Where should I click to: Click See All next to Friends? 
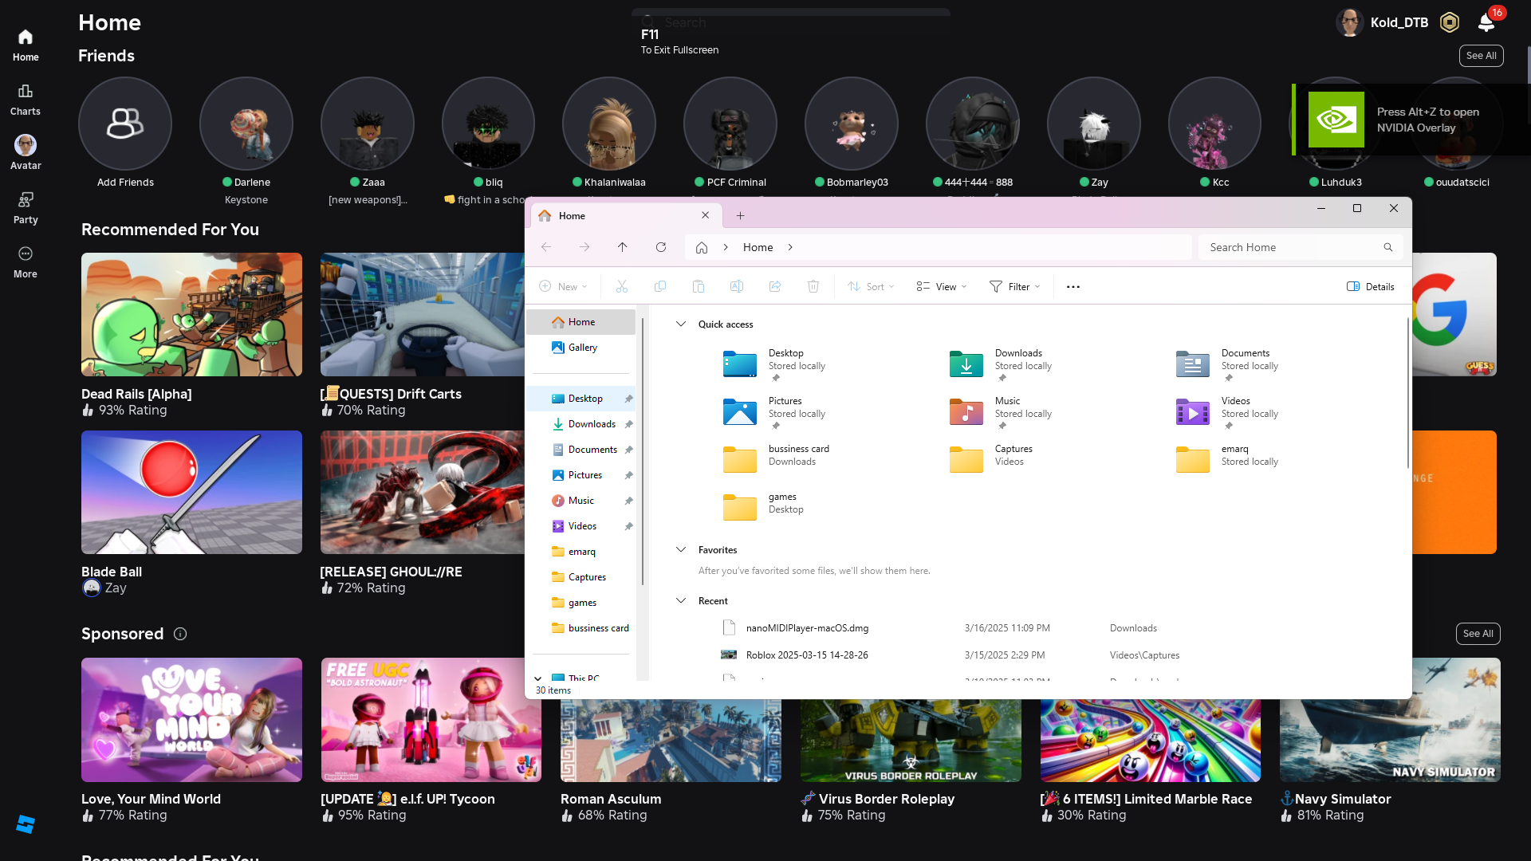1481,56
